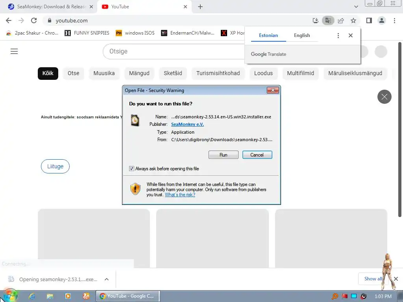
Task: Open a new tab with plus button
Action: (x=200, y=7)
